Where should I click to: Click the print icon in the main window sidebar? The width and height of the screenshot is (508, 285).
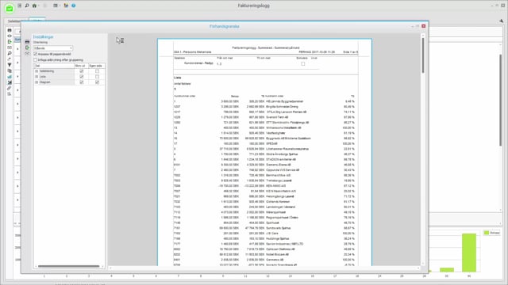point(10,30)
